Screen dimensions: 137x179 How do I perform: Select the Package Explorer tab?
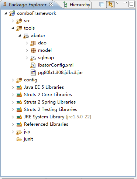click(28, 5)
